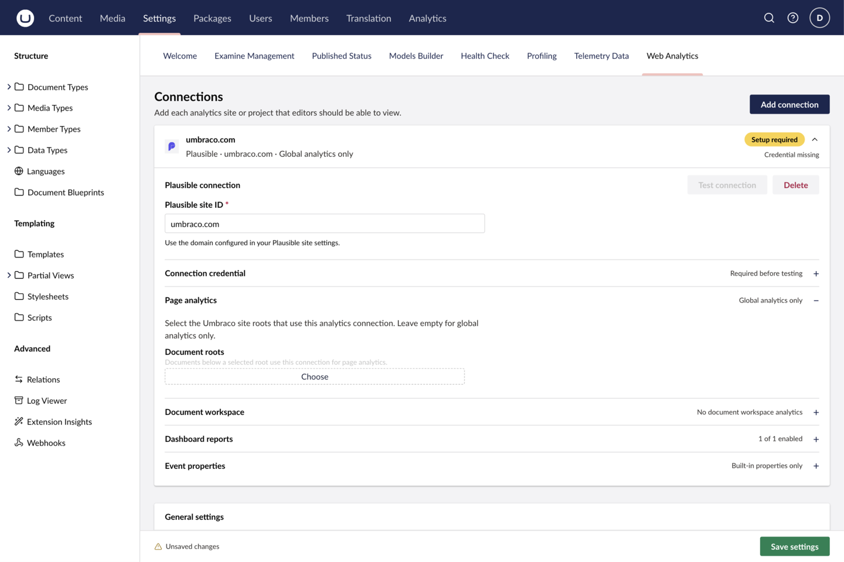Expand the Data Types tree node
844x562 pixels.
(x=9, y=150)
